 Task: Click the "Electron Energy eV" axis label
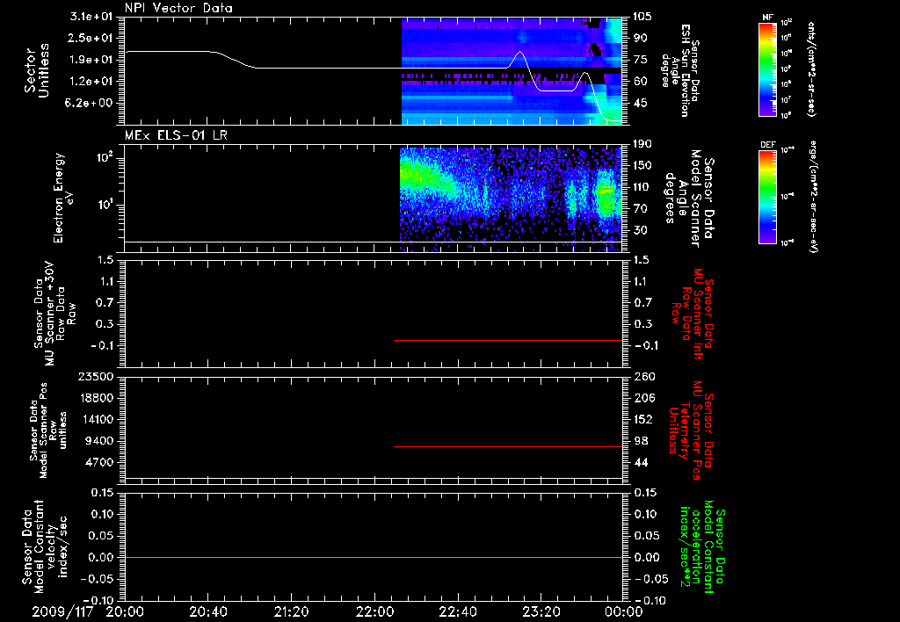point(63,198)
